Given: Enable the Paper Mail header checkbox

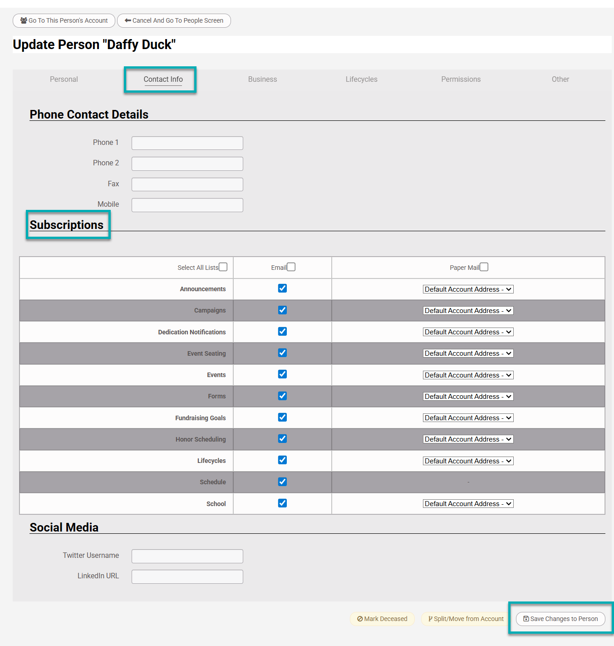Looking at the screenshot, I should click(484, 267).
